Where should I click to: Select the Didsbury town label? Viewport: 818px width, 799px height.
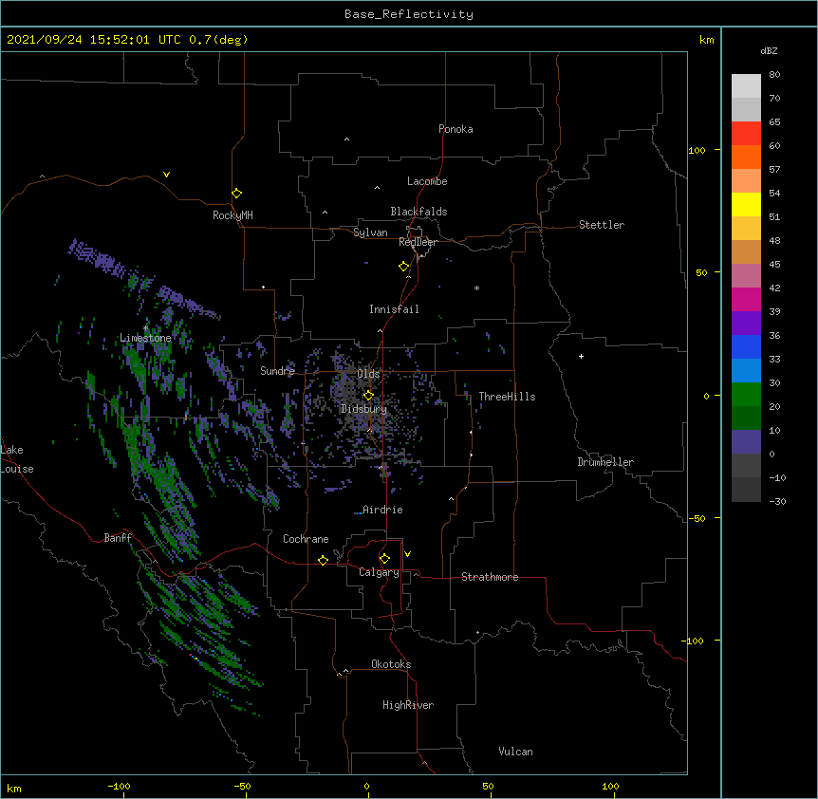coord(364,409)
